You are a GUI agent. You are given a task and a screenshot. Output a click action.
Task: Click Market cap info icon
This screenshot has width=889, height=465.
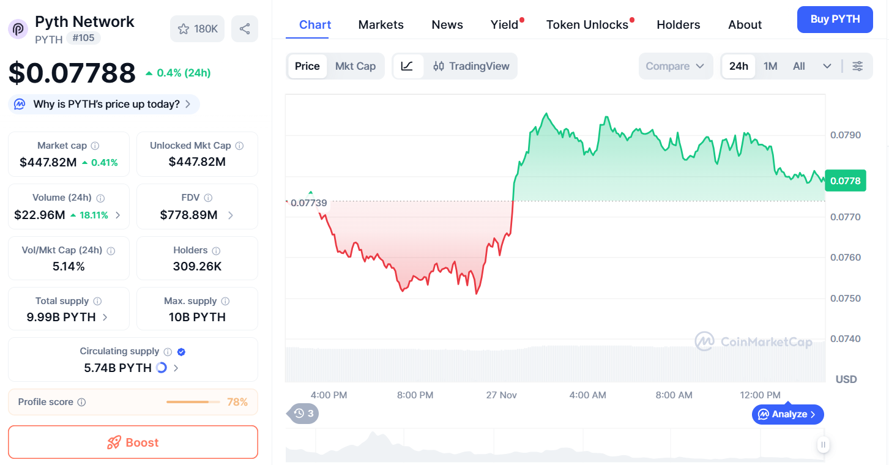95,146
